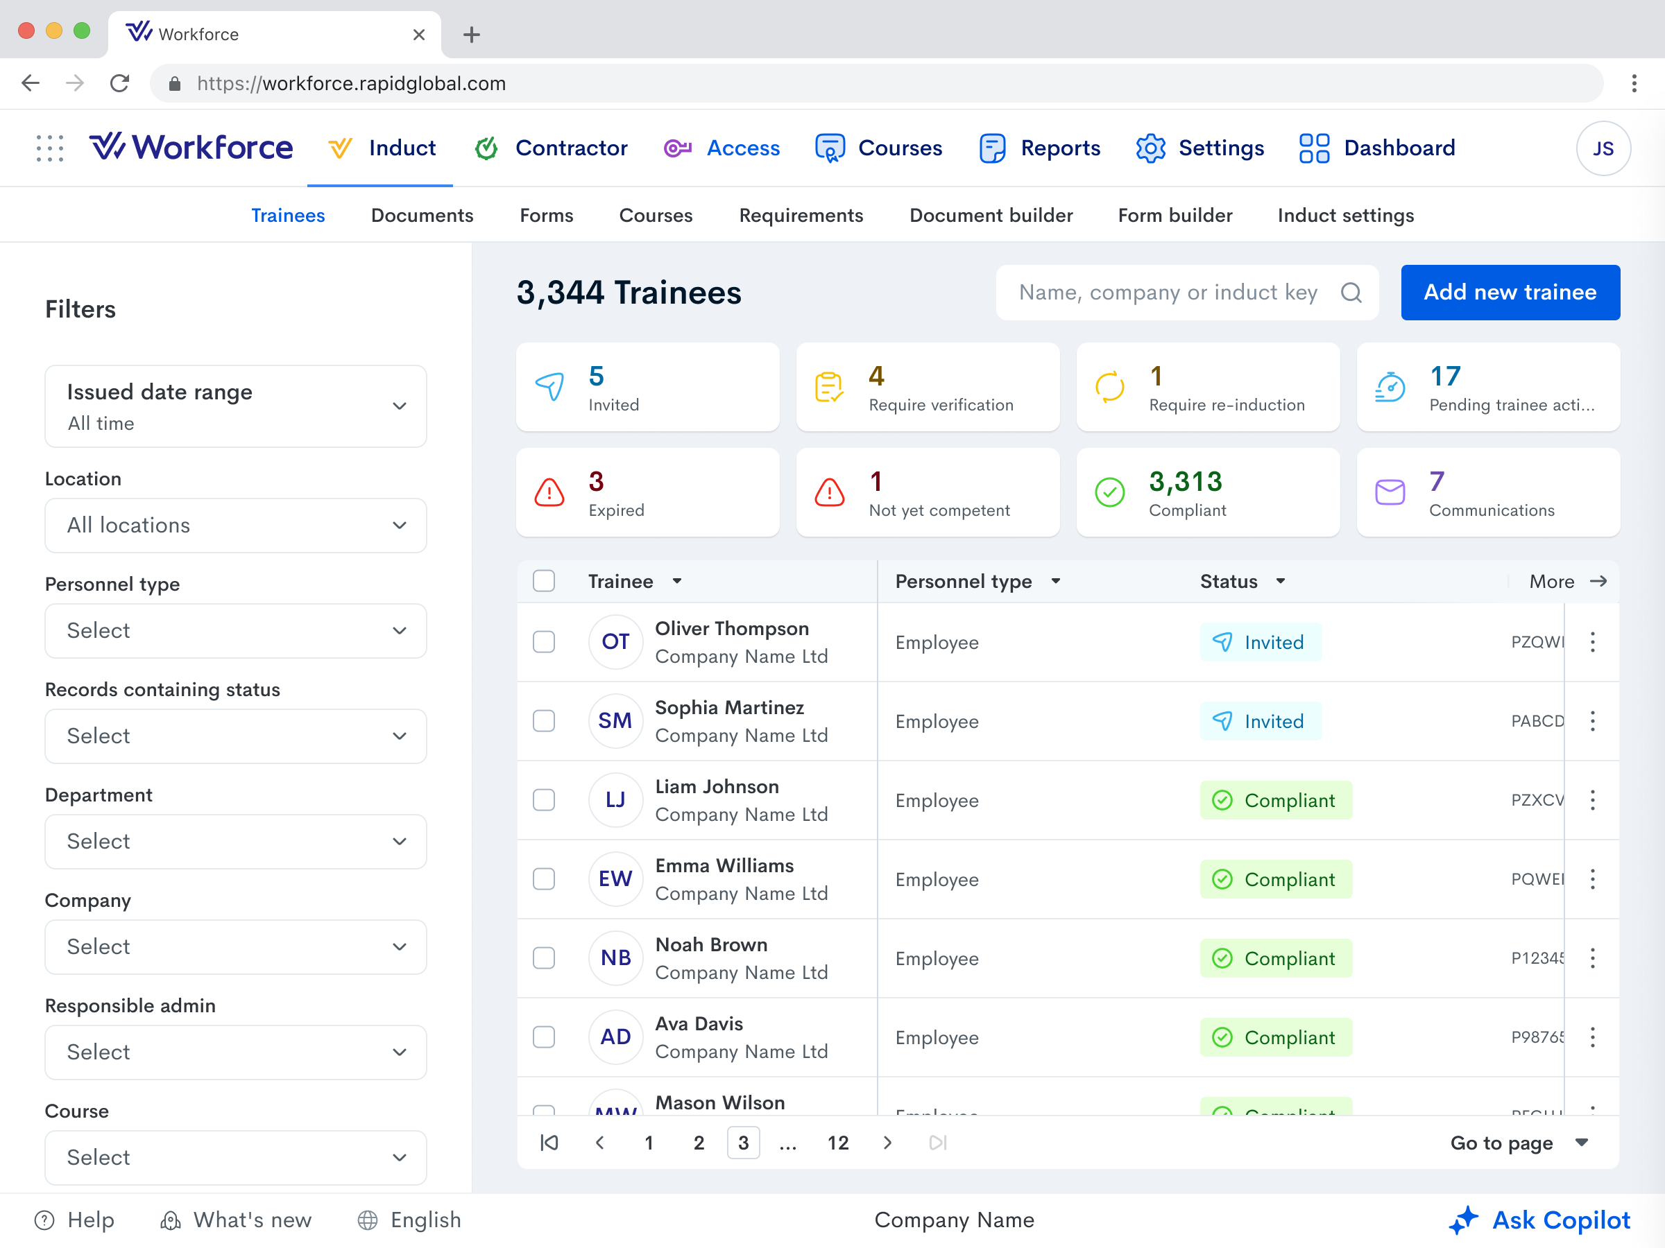
Task: Expand the Issued date range dropdown
Action: coord(236,406)
